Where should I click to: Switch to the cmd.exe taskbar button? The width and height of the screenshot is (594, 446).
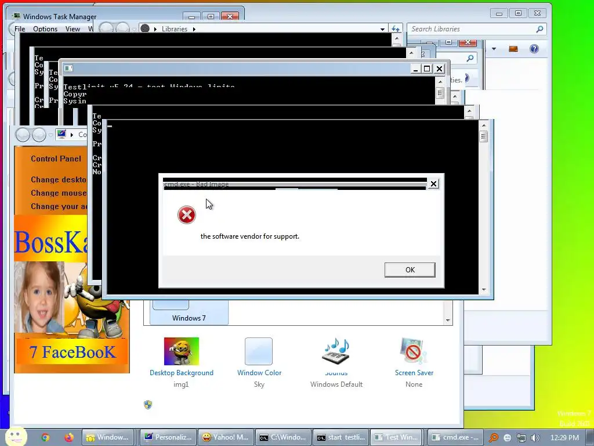pos(456,437)
